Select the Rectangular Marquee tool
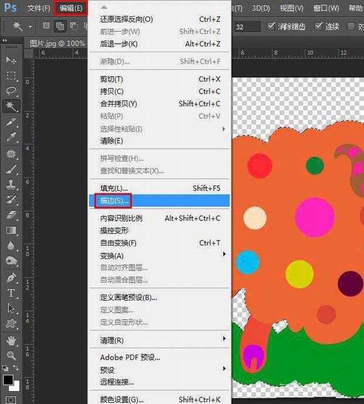 [x=11, y=76]
